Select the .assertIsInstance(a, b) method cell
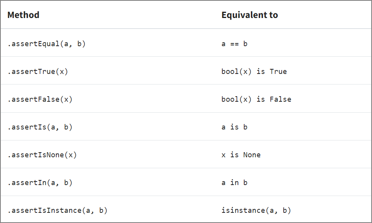 click(57, 210)
